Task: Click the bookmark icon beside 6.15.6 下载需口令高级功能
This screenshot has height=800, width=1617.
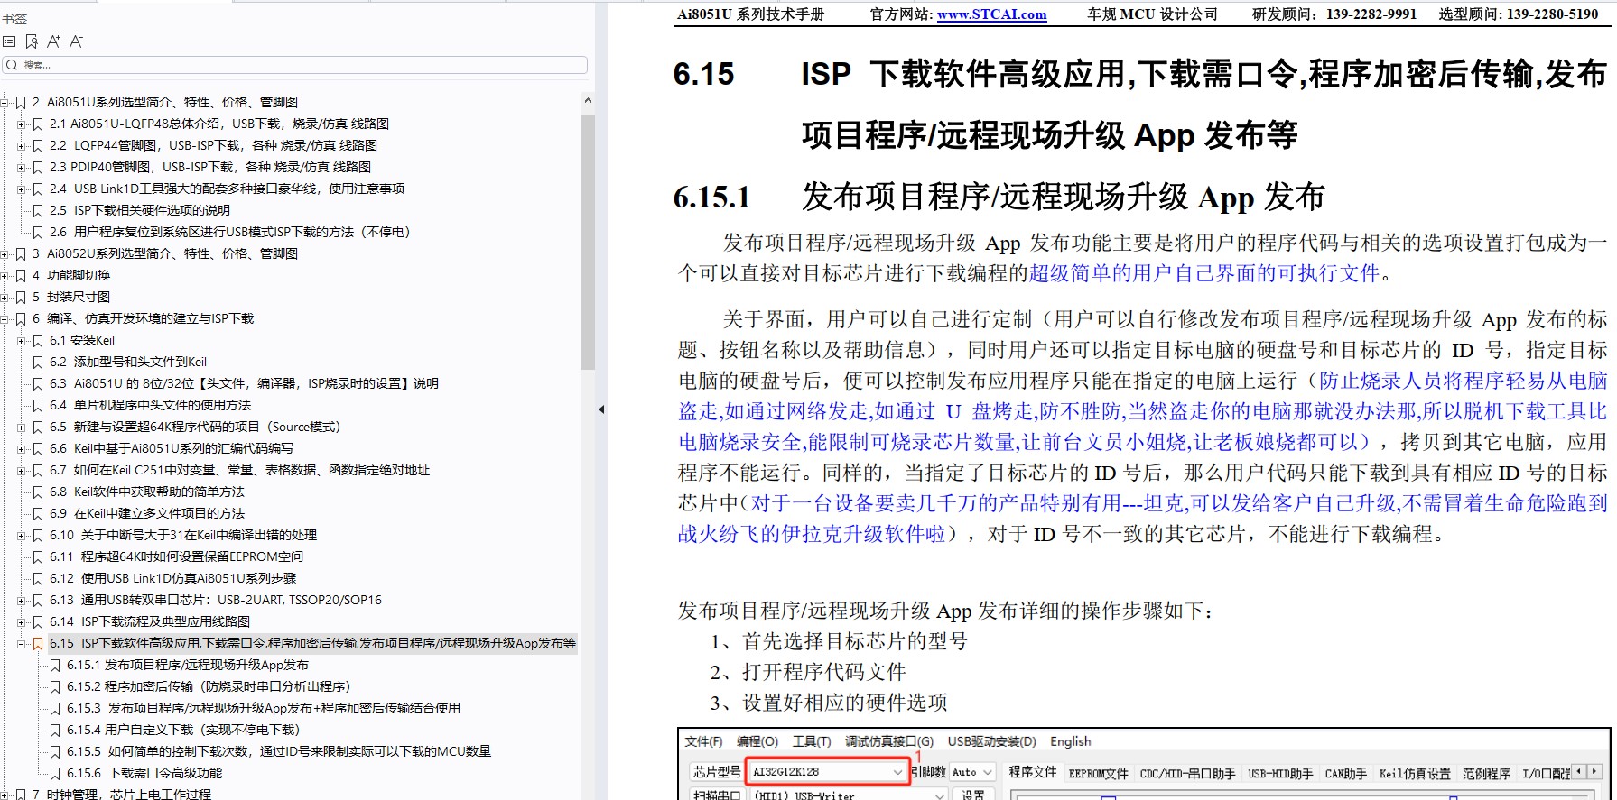Action: pos(55,773)
